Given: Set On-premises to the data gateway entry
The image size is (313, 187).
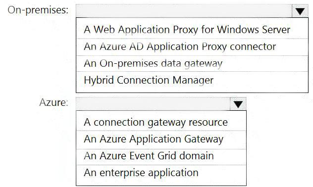Looking at the screenshot, I should [x=192, y=64].
